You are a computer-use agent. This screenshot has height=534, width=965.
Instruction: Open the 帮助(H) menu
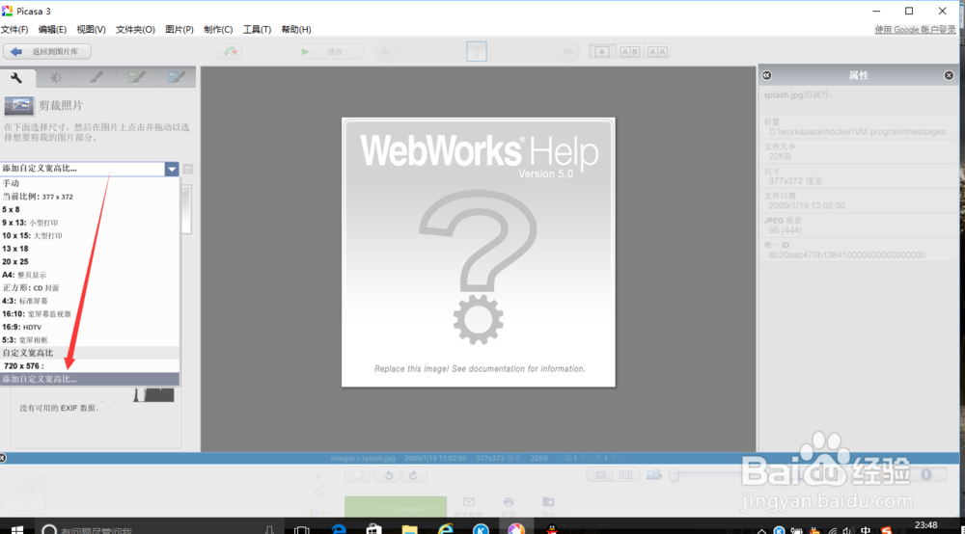click(296, 30)
